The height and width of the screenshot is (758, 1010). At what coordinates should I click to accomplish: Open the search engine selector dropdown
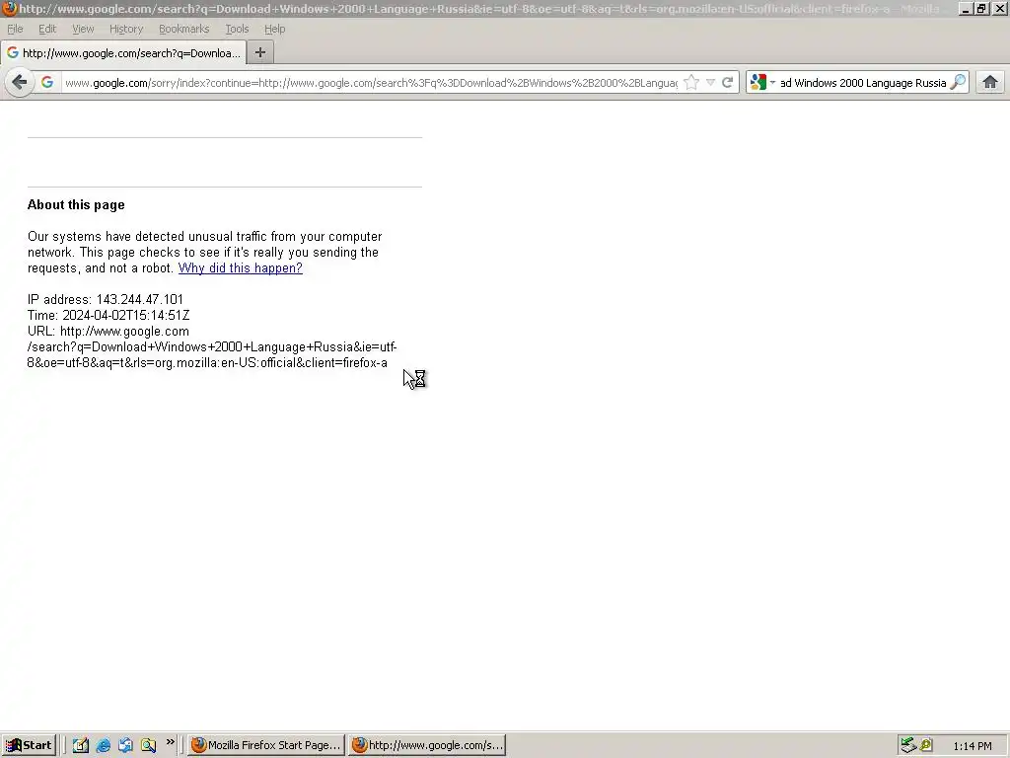762,83
